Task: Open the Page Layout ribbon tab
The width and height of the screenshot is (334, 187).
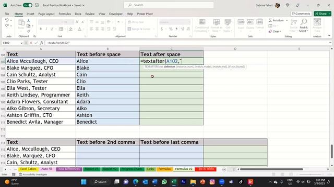Action: (46, 14)
